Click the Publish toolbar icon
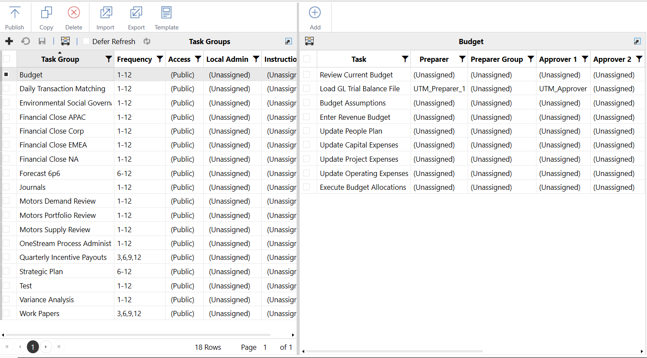This screenshot has width=647, height=358. 15,17
